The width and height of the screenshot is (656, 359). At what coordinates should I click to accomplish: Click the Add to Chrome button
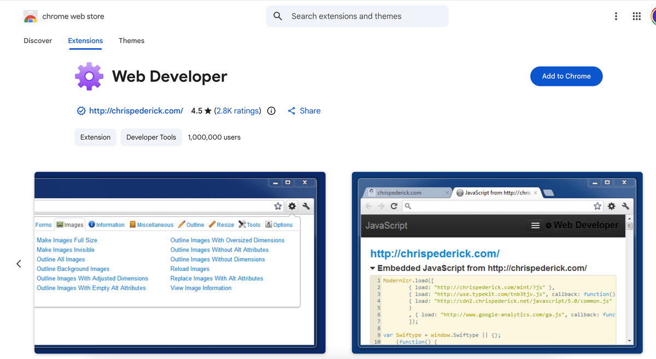pyautogui.click(x=566, y=76)
